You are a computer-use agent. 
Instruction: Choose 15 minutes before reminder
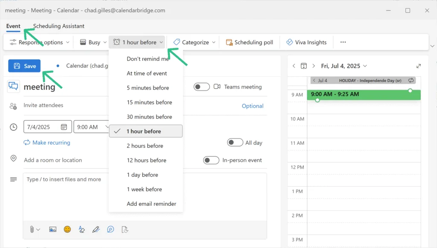[x=146, y=102]
